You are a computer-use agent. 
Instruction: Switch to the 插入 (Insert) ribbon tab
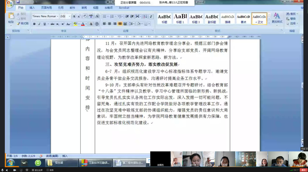[32, 7]
